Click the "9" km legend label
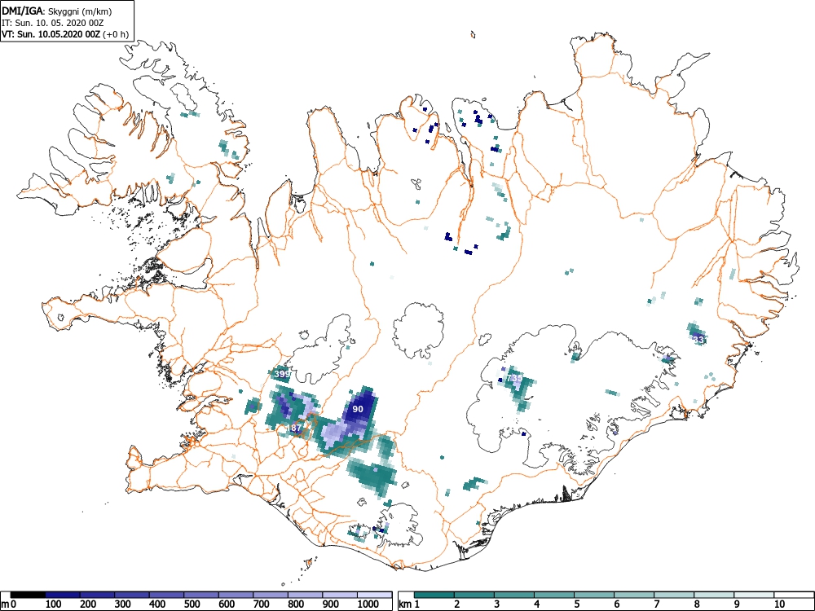 point(737,604)
